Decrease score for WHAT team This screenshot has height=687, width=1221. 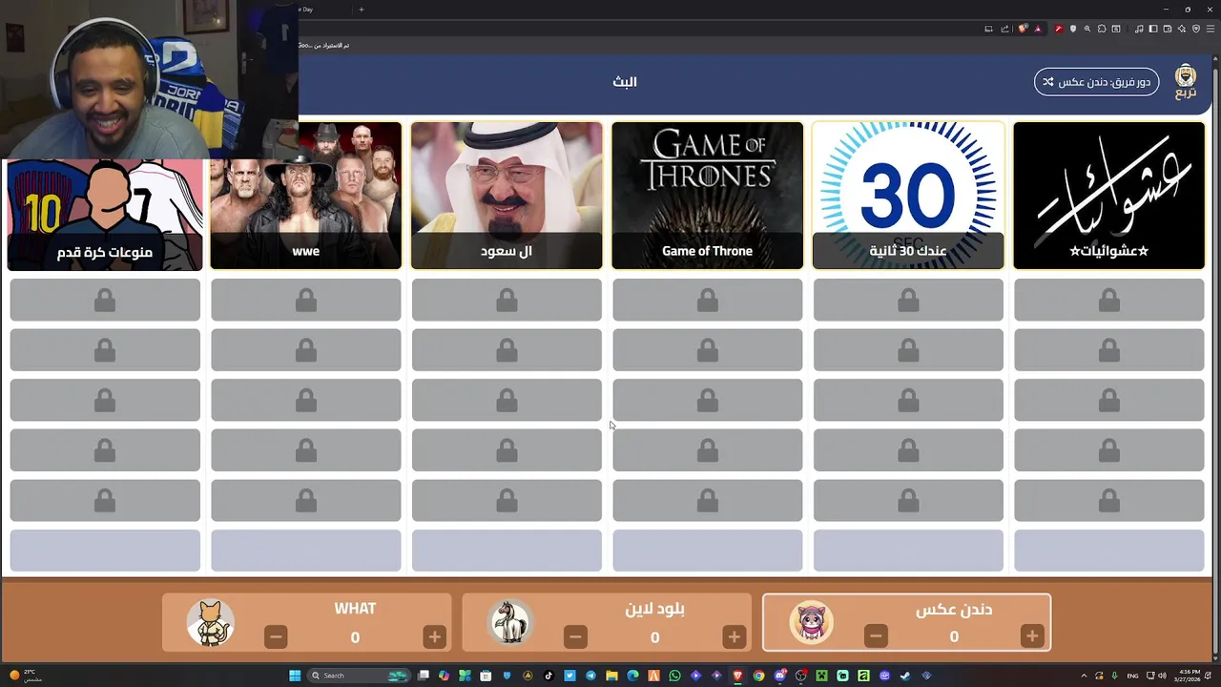(x=276, y=636)
